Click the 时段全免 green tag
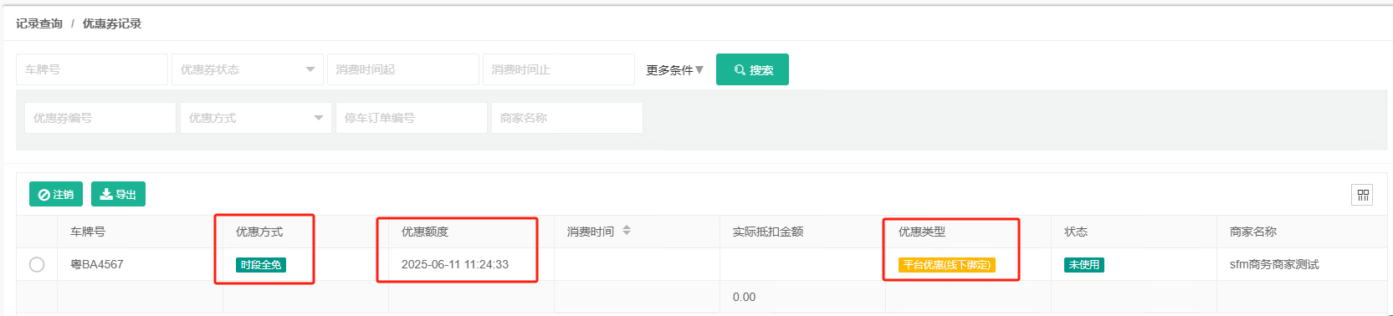Screen dimensions: 1393x316 (261, 265)
